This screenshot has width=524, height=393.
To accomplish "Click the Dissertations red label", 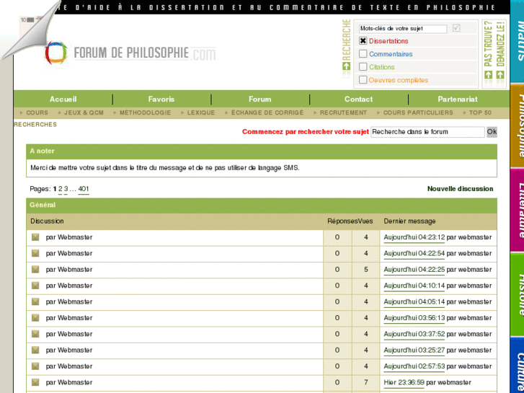I will coord(388,41).
